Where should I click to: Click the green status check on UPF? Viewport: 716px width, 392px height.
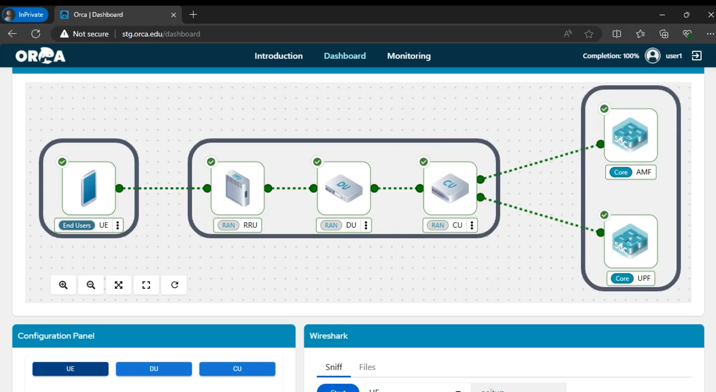coord(604,215)
